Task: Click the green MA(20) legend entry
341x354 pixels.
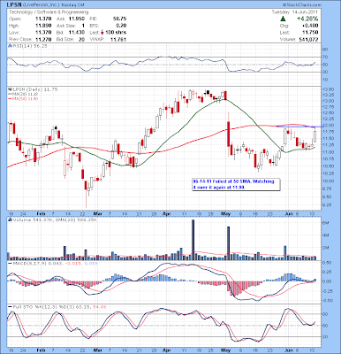Action: click(23, 94)
